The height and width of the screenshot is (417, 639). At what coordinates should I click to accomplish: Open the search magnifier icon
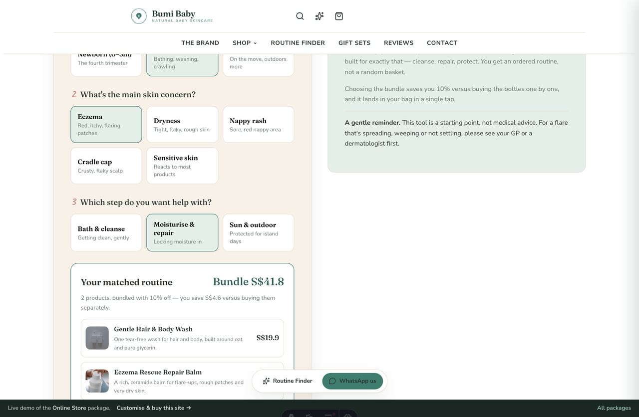click(300, 16)
